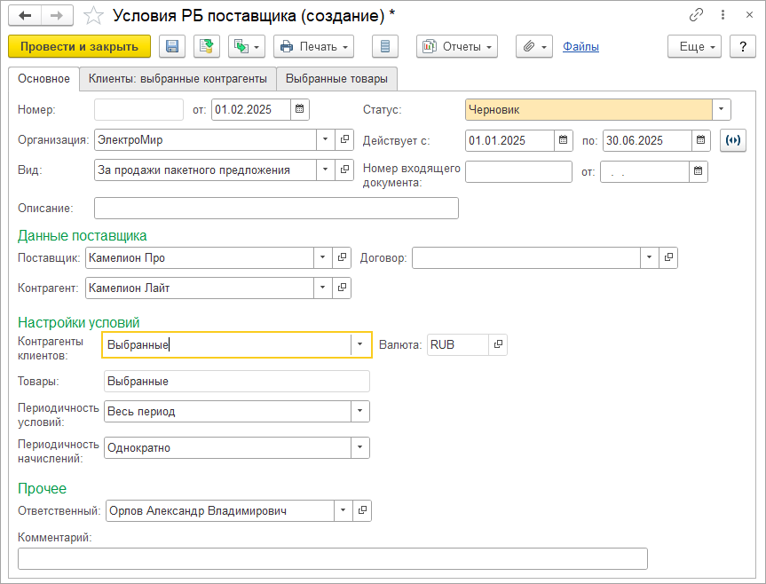The width and height of the screenshot is (766, 584).
Task: Expand the Статус dropdown
Action: [722, 110]
